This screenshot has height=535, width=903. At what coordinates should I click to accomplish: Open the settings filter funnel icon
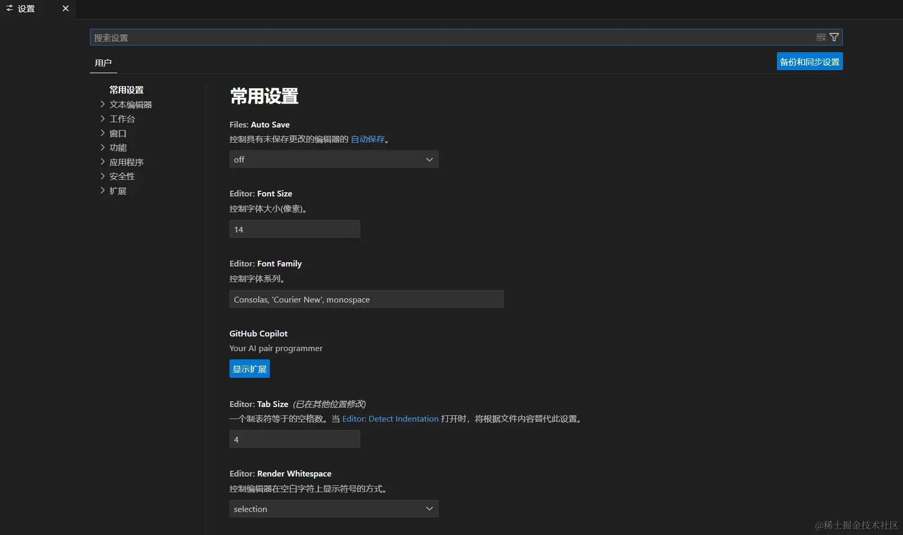pos(835,38)
